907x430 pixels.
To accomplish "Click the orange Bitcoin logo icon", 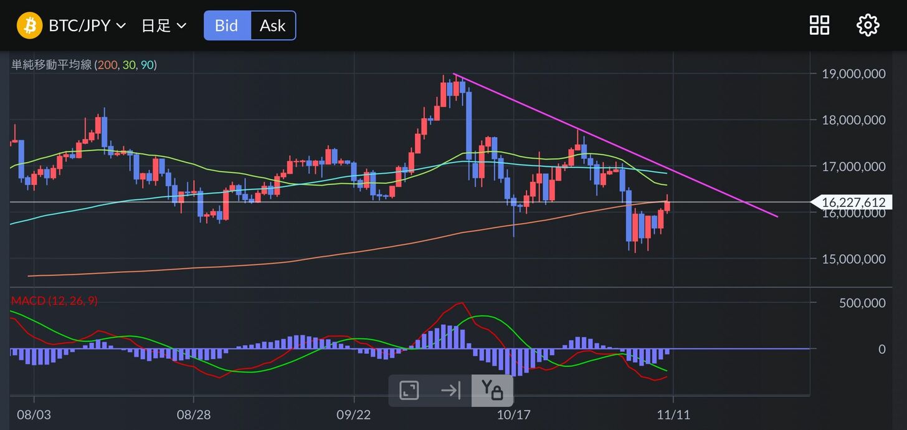I will (29, 26).
